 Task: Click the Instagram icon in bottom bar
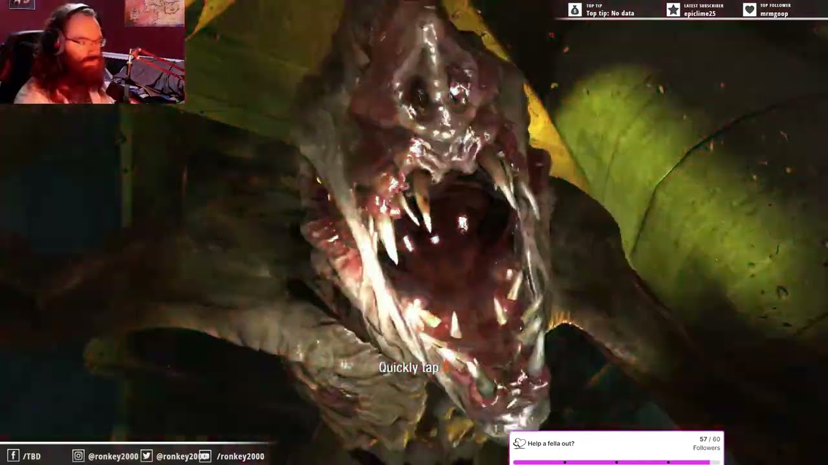point(78,456)
